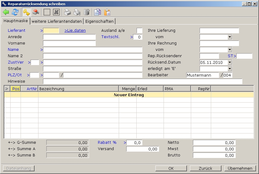Click the copy documents icon

97,12
